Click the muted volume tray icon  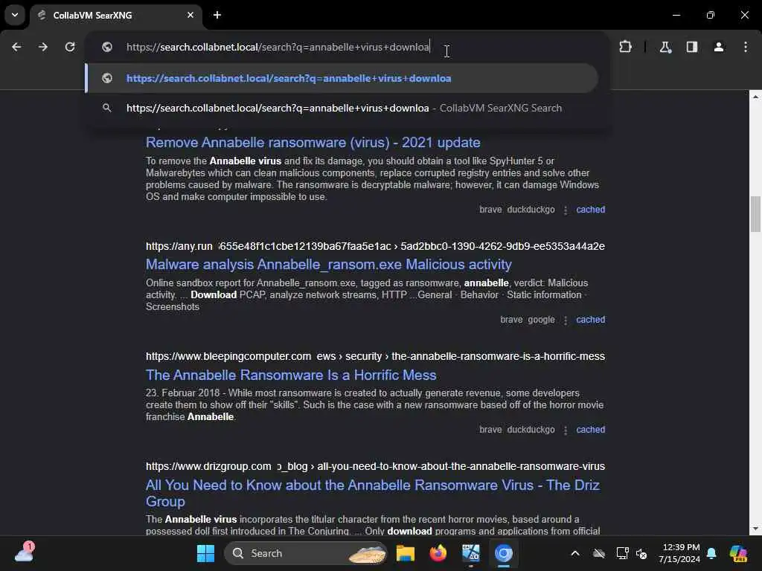(x=641, y=553)
